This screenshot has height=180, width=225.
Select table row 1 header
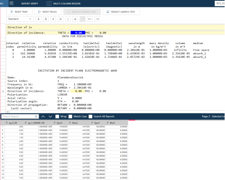pyautogui.click(x=2, y=127)
